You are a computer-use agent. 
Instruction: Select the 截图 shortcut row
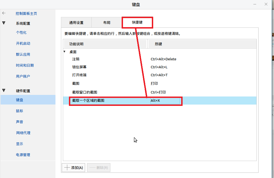[160, 83]
